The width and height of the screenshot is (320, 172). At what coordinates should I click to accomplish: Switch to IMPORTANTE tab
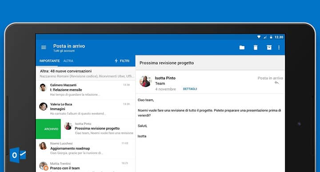point(50,61)
